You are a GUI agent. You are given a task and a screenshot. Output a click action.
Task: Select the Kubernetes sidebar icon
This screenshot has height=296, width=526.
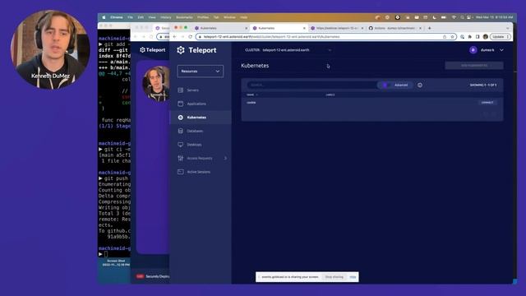[x=181, y=118]
